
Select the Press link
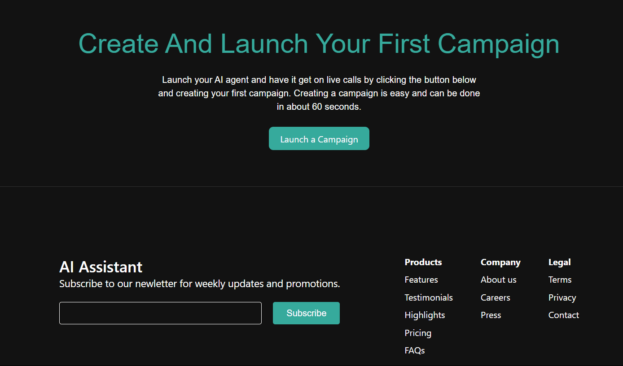491,315
